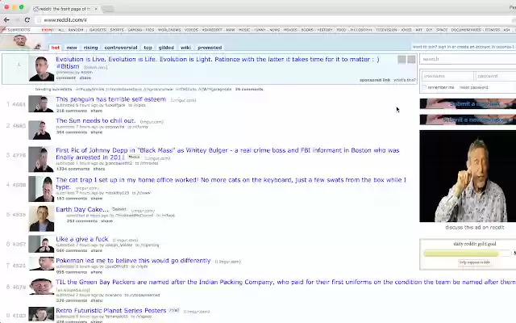Open thumbnail of the Johnny Depp Black Mass post
Screen dimensions: 516x323
41,159
